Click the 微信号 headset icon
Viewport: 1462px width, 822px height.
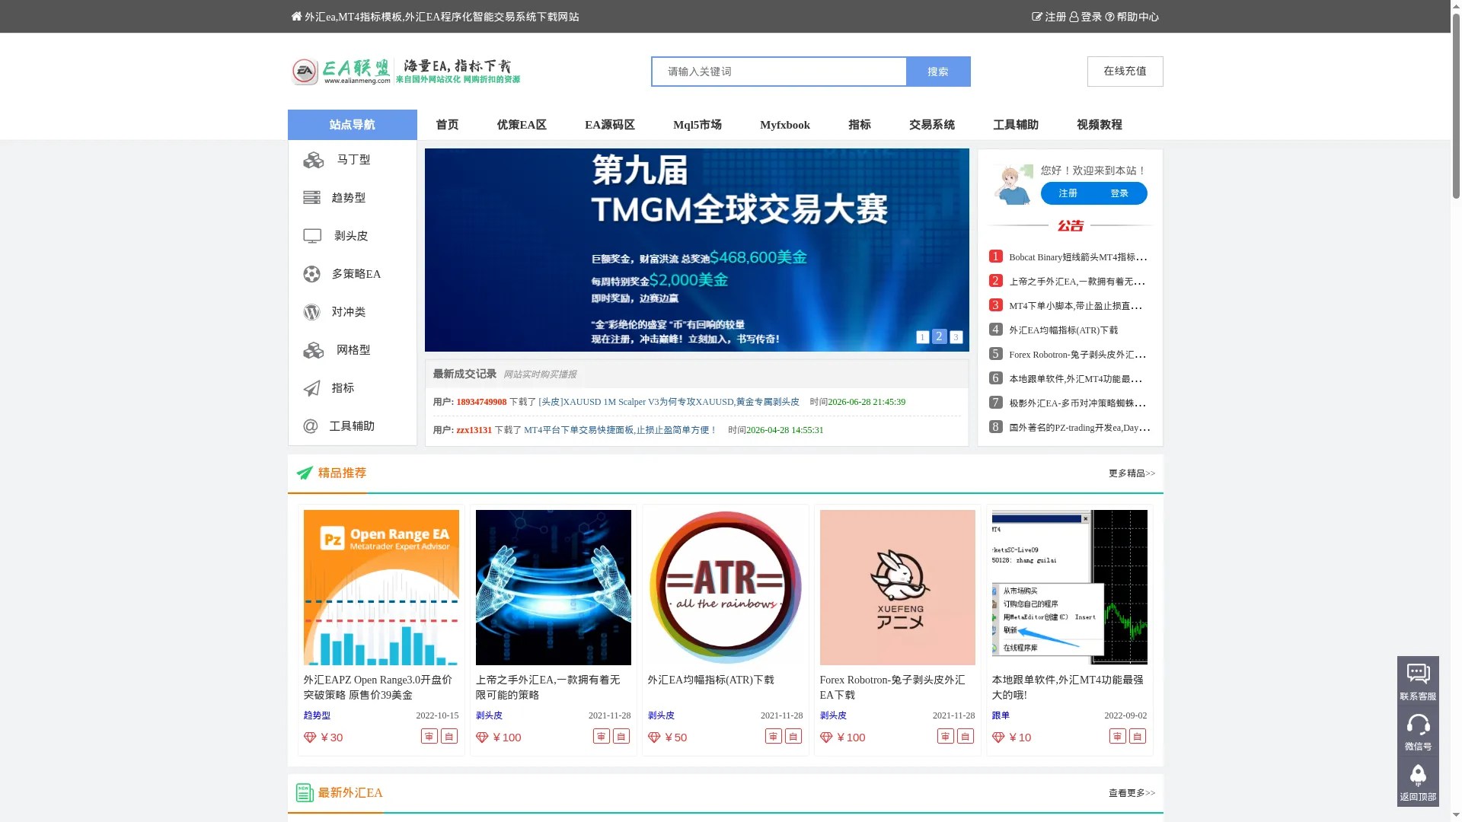pos(1418,724)
